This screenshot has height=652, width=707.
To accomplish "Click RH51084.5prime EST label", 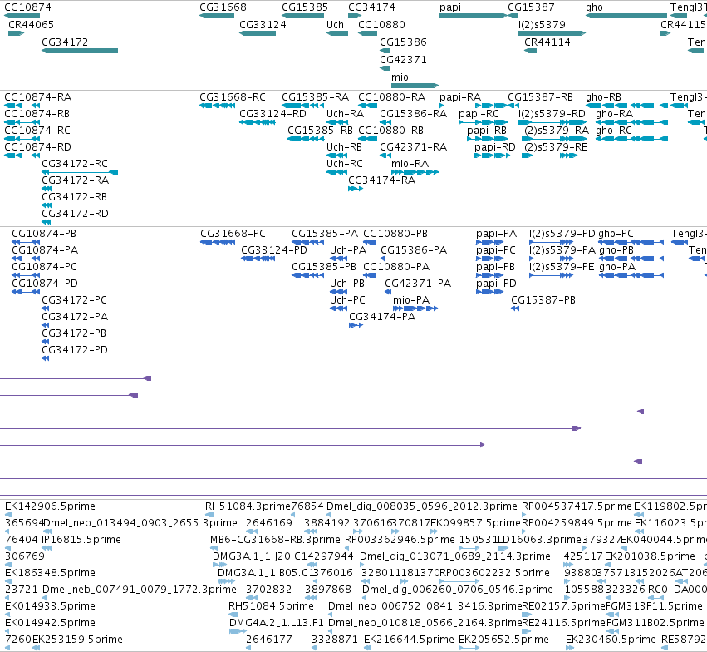I will 271,606.
